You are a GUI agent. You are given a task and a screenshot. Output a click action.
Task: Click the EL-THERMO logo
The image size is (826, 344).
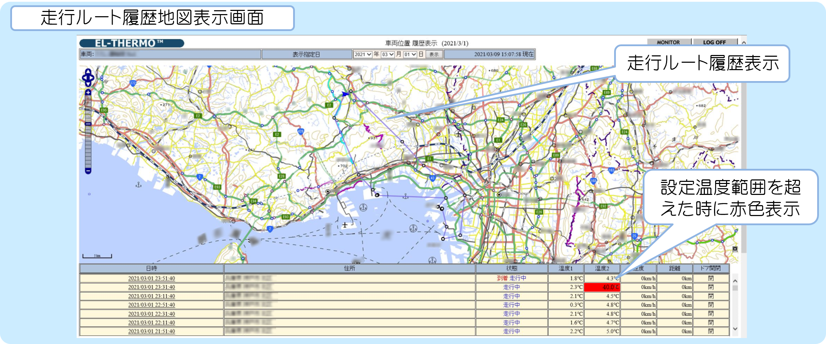click(x=132, y=43)
